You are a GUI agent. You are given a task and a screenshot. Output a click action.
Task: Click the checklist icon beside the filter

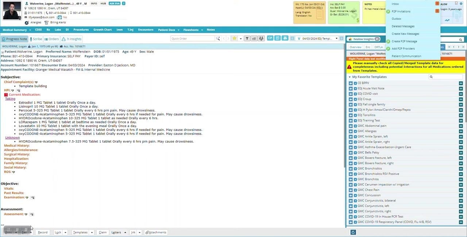(254, 39)
